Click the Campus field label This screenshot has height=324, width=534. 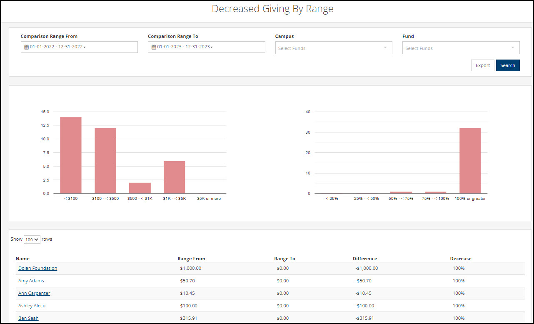click(x=284, y=36)
